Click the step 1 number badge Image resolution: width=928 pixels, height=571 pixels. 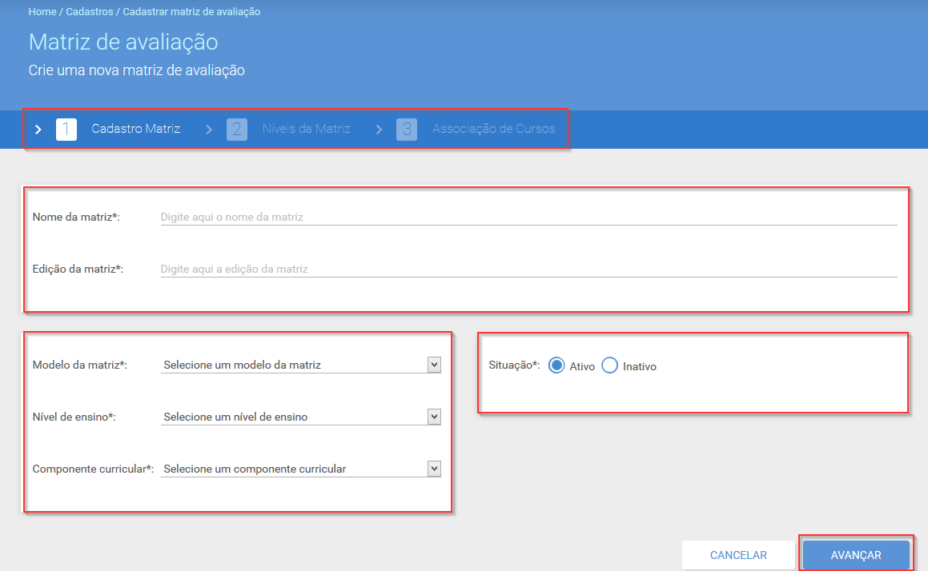coord(66,129)
